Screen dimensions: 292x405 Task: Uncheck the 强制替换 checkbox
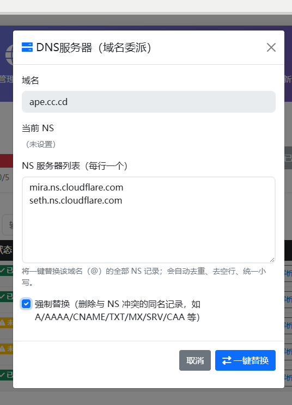(x=26, y=304)
